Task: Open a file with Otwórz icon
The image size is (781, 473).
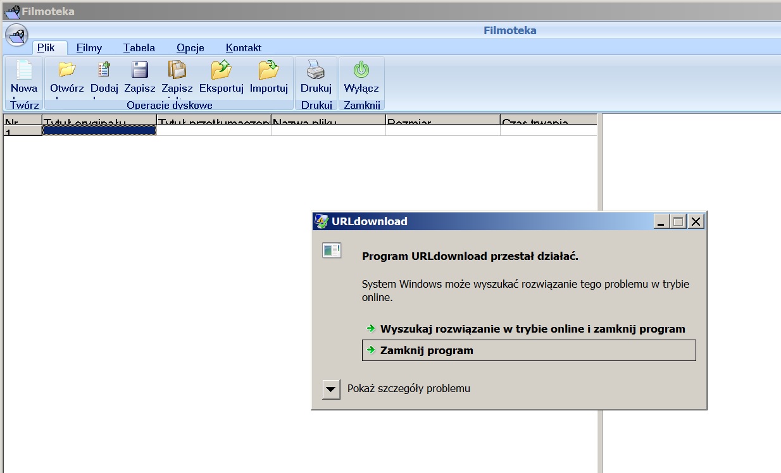Action: (66, 70)
